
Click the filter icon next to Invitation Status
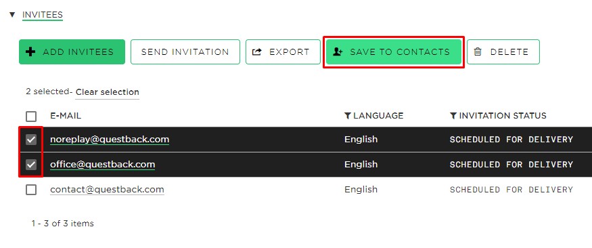click(x=453, y=116)
